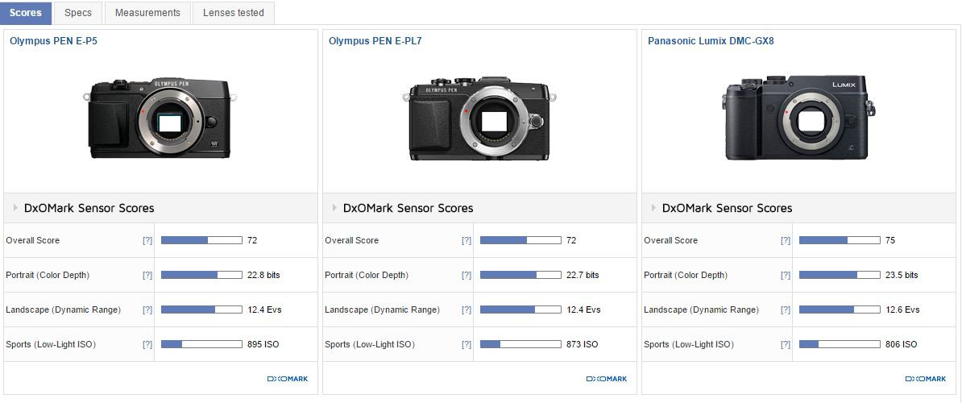Collapse GX8 DxOMark Sensor Scores section arrow

coord(653,208)
